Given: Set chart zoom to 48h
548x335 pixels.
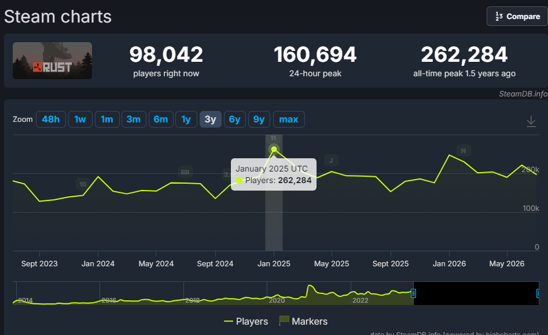Looking at the screenshot, I should (x=51, y=120).
